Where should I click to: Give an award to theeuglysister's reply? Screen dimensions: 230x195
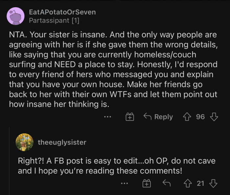click(146, 184)
